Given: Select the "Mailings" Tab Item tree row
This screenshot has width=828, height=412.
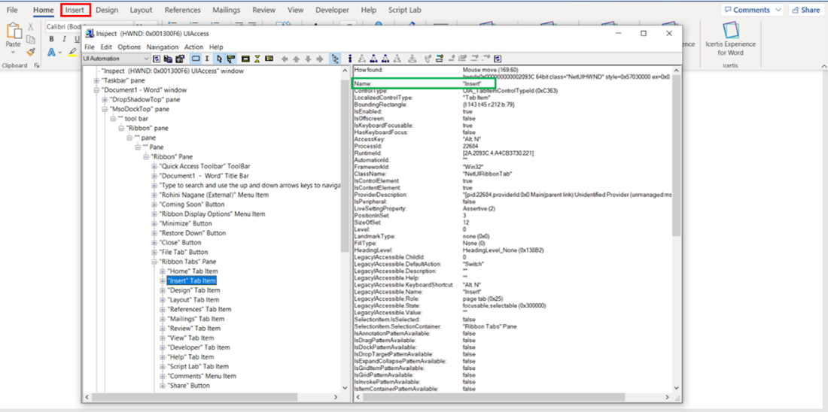Looking at the screenshot, I should point(196,319).
